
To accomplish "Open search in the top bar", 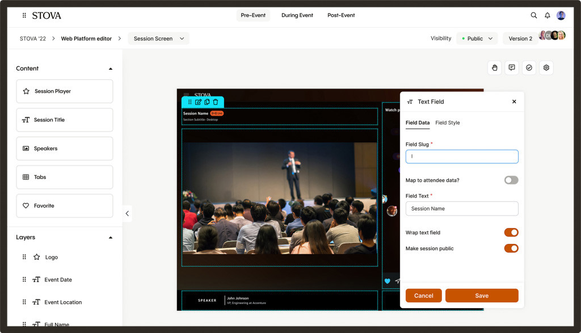I will pyautogui.click(x=533, y=15).
